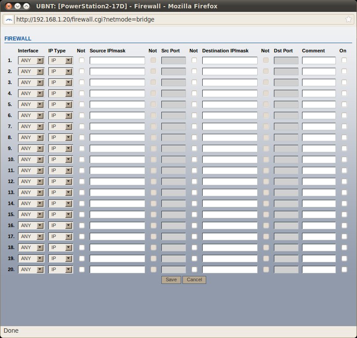Check destination Not checkbox for rule 5

pos(194,104)
